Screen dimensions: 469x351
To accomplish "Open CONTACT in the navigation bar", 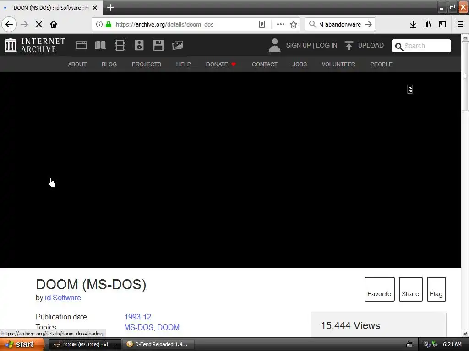I will (x=264, y=64).
